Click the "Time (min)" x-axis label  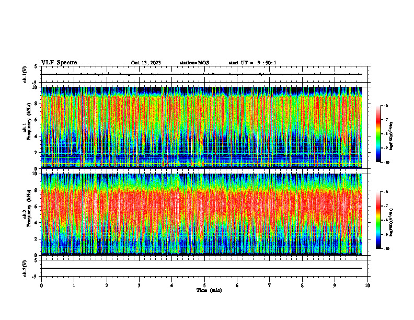point(209,290)
